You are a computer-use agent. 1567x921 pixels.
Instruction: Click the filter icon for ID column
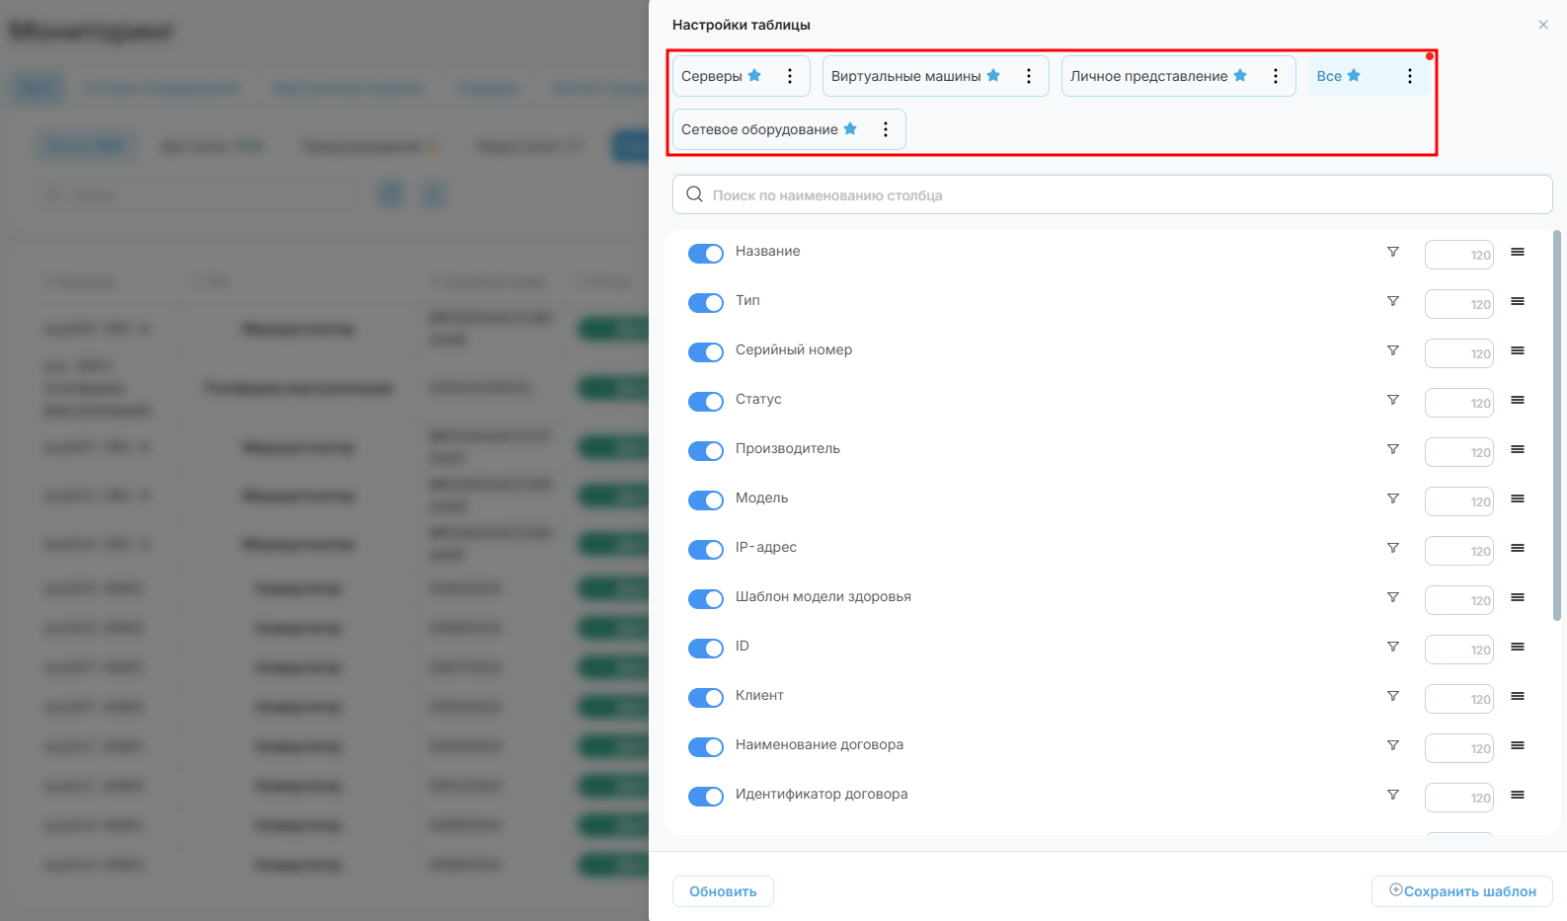pyautogui.click(x=1392, y=647)
